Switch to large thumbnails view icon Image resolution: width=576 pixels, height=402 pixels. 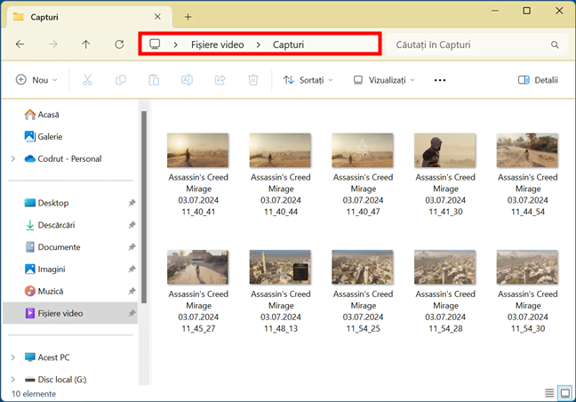coord(565,393)
